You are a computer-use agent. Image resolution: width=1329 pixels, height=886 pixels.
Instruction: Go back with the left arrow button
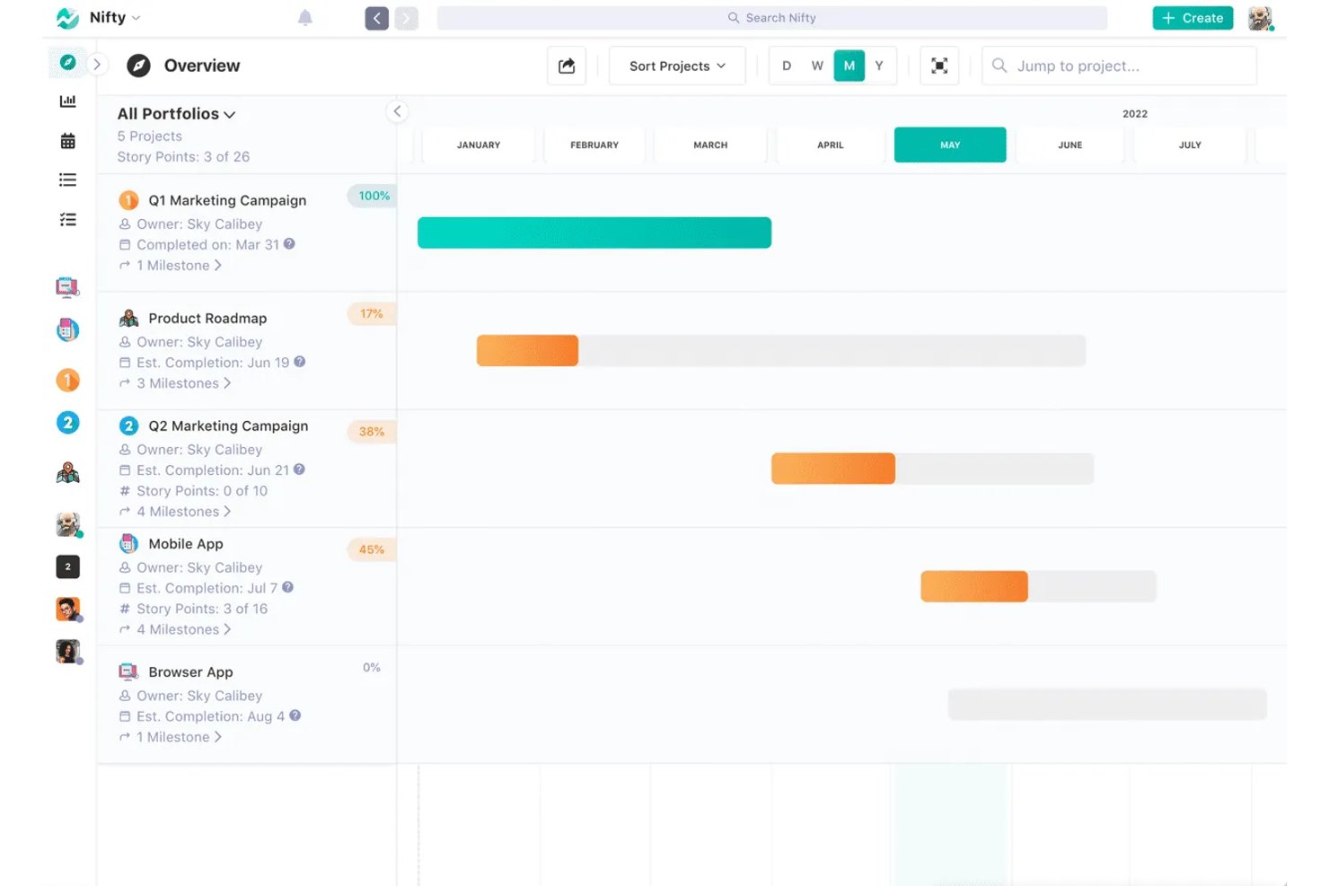click(x=377, y=18)
